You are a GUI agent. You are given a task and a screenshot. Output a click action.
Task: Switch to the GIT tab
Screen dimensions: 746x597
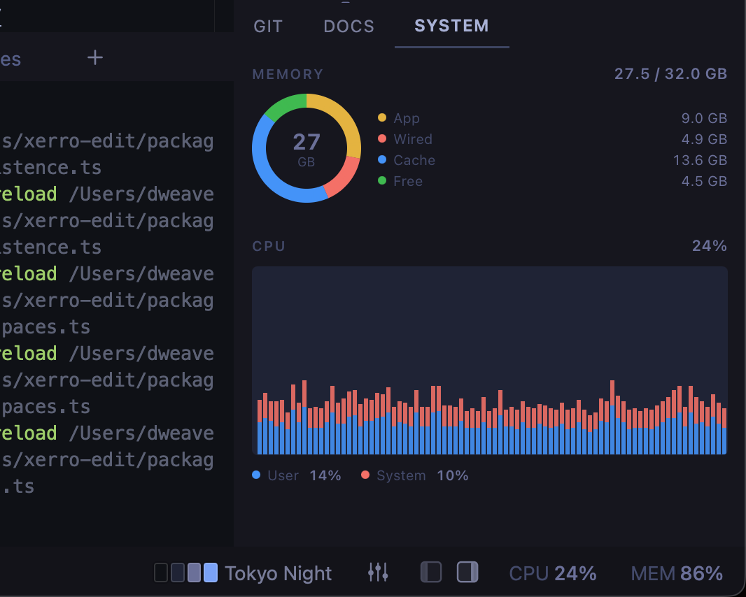click(x=268, y=26)
